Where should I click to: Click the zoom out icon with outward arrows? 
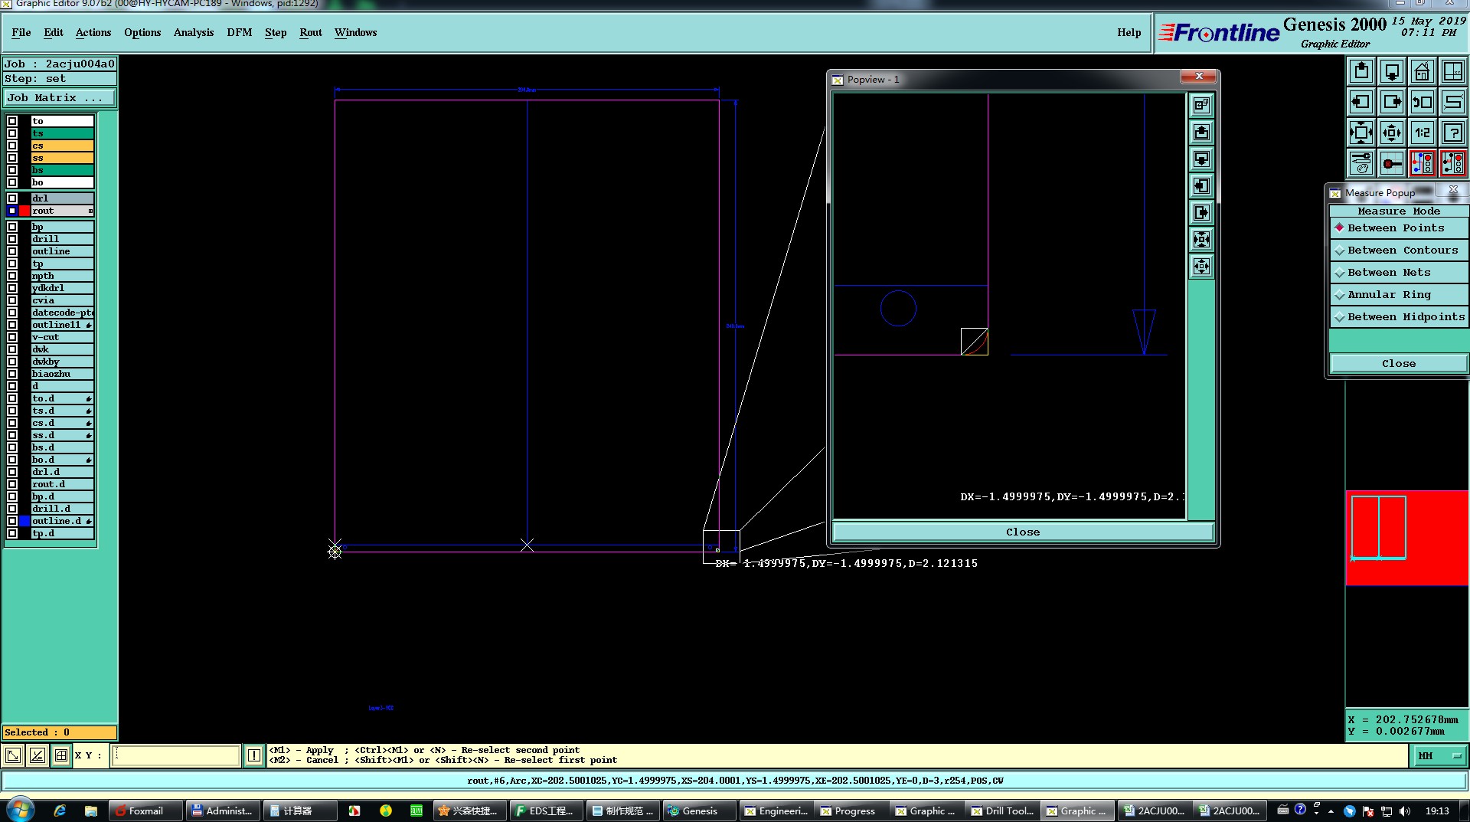(x=1392, y=133)
